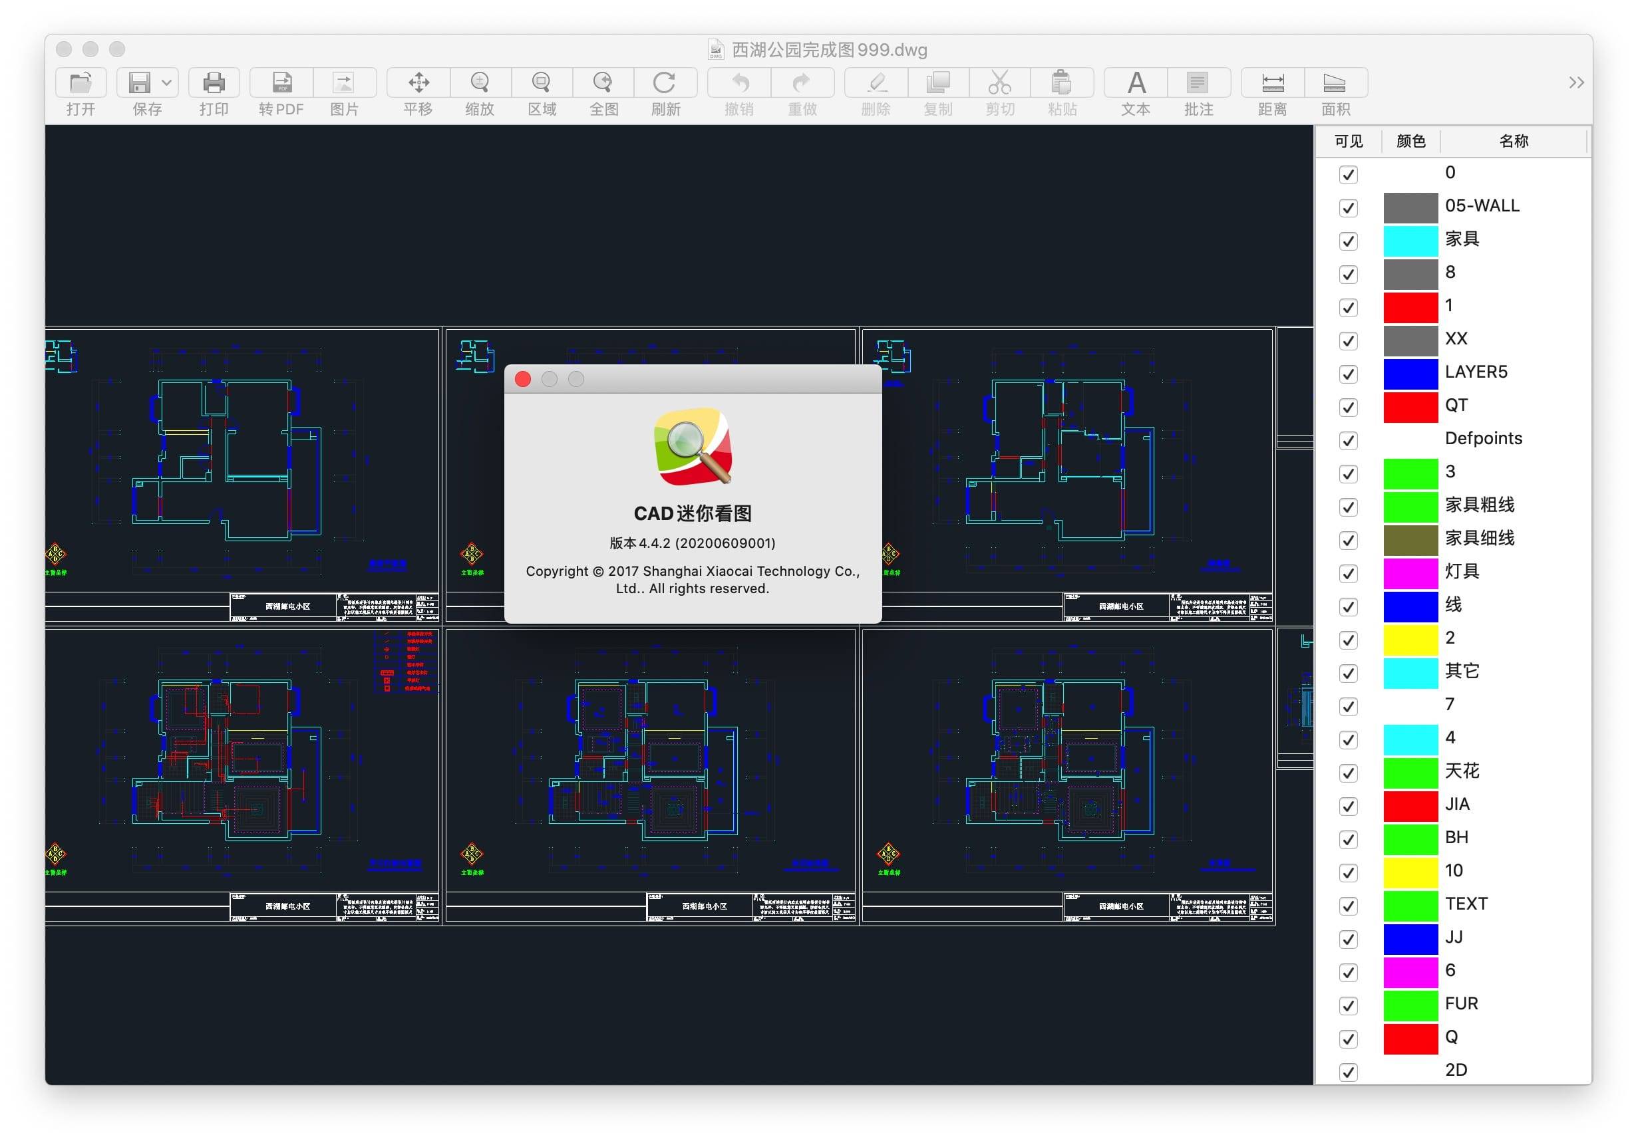Select the Distance (距离) measure tool

pyautogui.click(x=1272, y=83)
